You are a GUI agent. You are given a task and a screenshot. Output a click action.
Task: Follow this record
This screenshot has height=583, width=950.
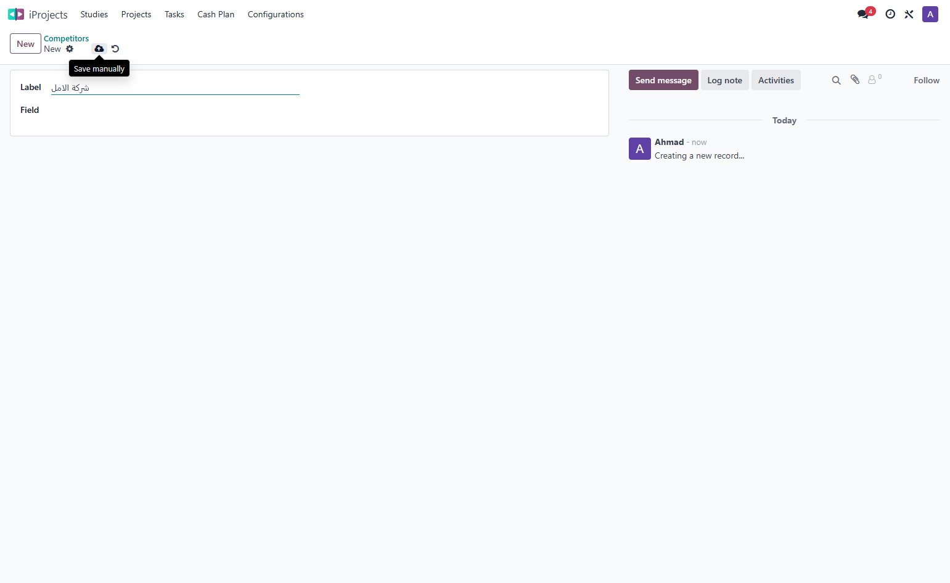(x=927, y=80)
